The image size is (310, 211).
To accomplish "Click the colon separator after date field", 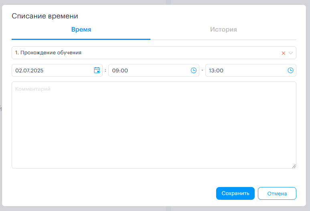I will (105, 70).
